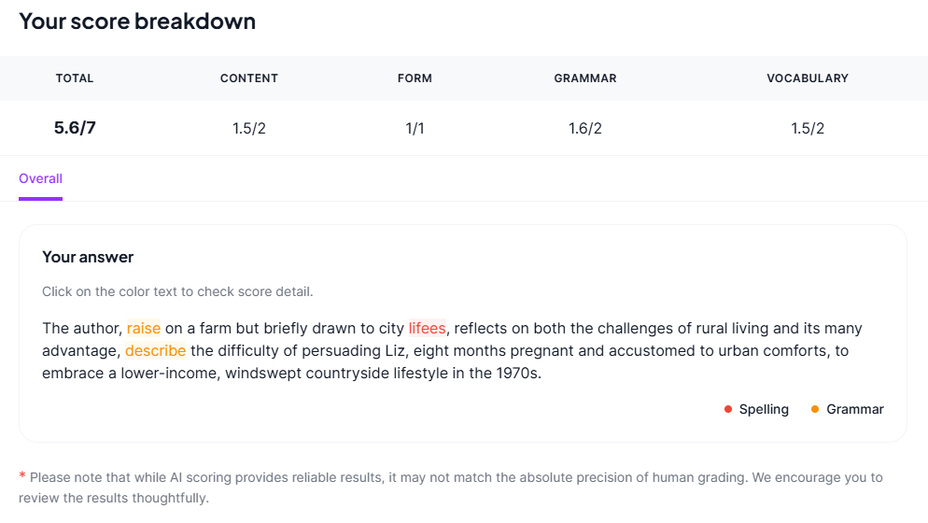
Task: Select the Spelling legend label
Action: coord(763,409)
